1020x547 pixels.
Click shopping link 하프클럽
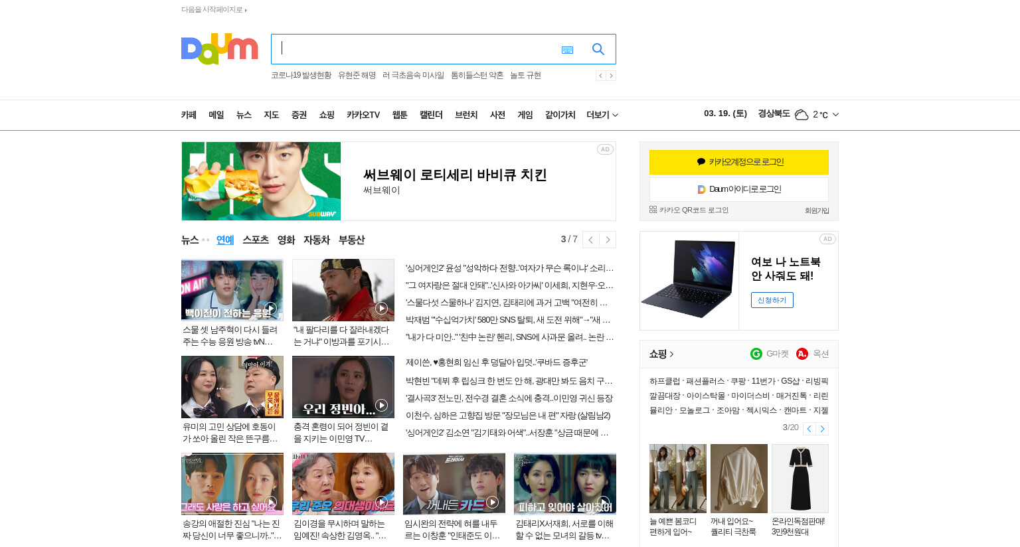tap(665, 381)
